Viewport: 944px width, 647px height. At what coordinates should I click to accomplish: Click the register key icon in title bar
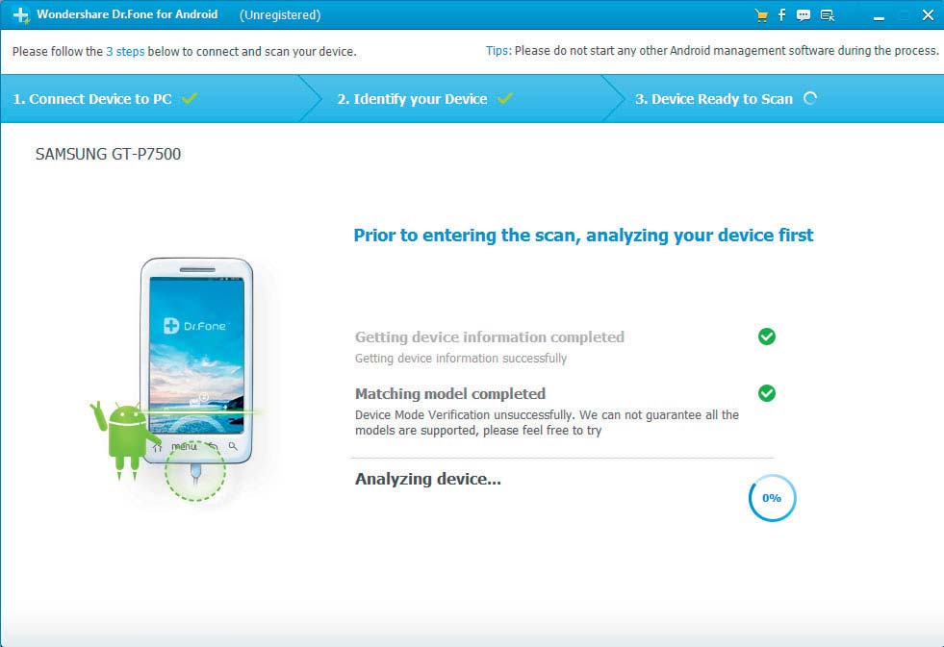[x=828, y=15]
